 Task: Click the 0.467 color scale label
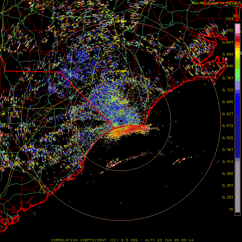(228, 150)
